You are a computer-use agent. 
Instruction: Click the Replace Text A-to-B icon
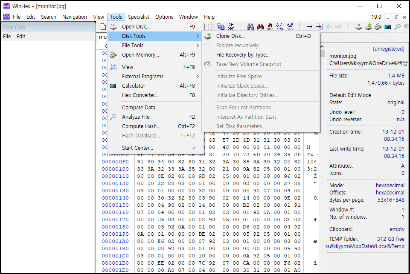280,27
